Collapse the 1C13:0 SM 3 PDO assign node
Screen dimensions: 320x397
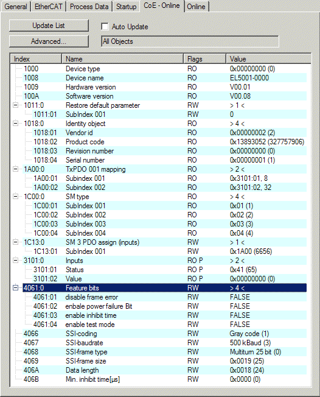[15, 242]
